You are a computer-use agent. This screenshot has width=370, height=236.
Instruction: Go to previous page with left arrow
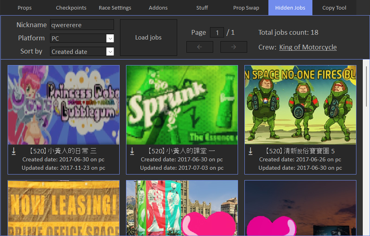(x=200, y=47)
